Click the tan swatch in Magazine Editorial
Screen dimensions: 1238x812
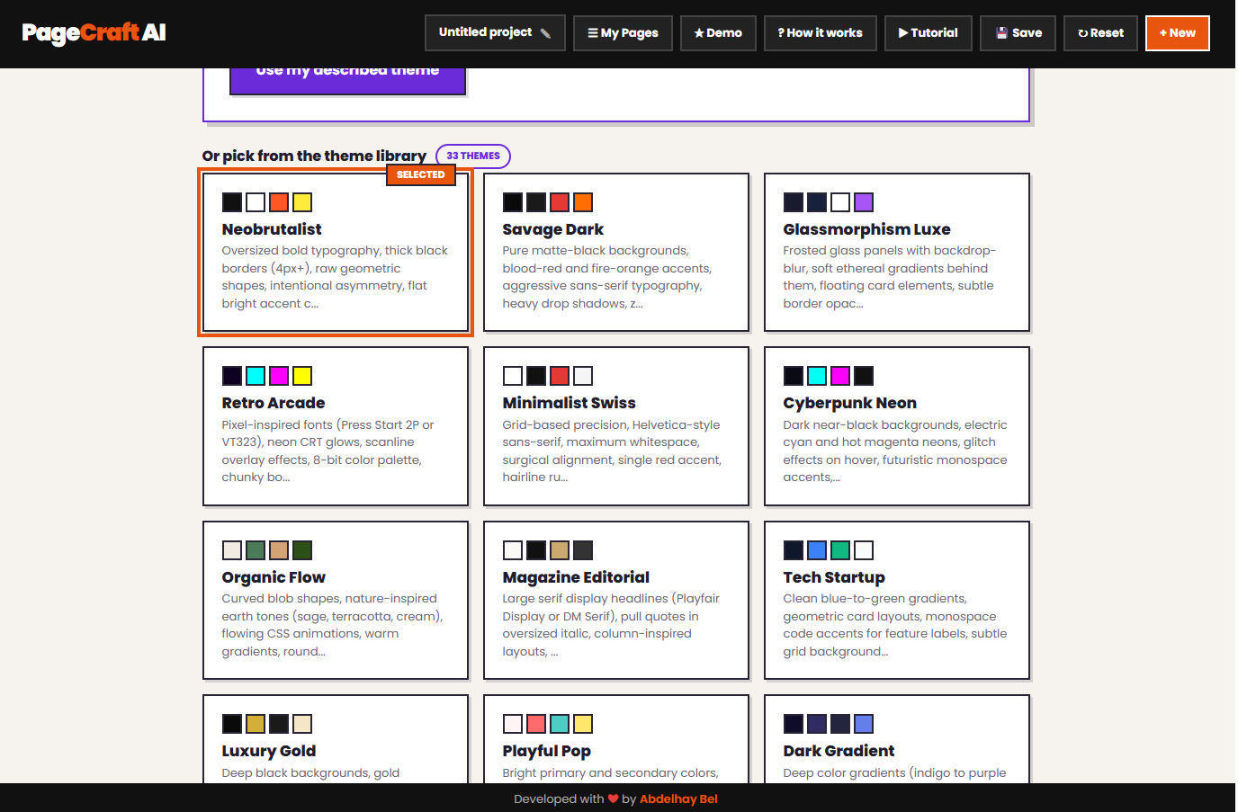click(x=560, y=550)
